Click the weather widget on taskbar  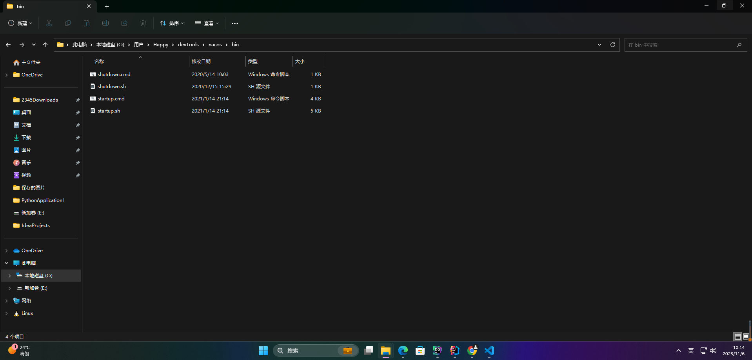click(19, 350)
